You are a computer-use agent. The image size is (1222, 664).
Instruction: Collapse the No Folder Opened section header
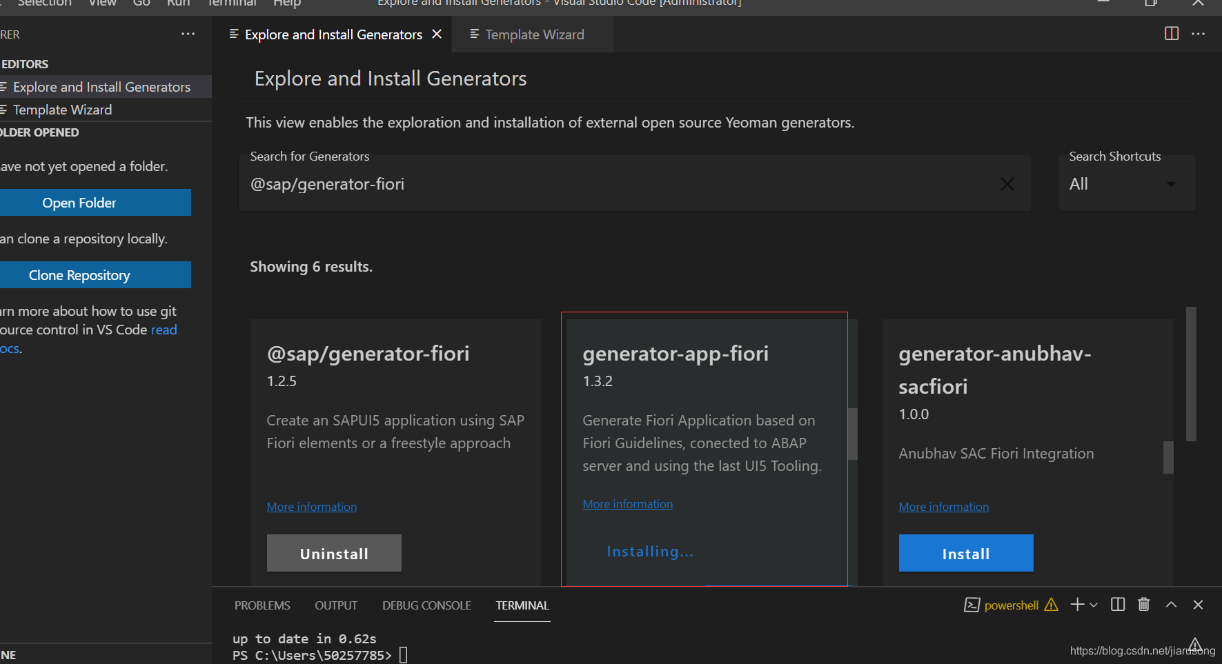point(106,132)
